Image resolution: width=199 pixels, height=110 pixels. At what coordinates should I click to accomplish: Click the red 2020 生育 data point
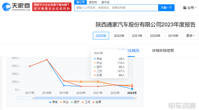pyautogui.click(x=81, y=86)
